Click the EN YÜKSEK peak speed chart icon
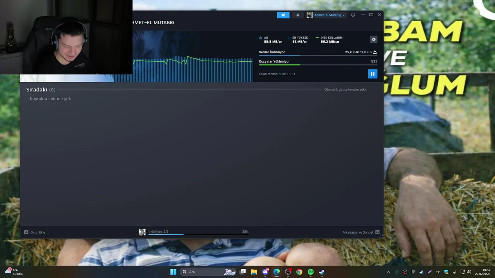Screen dimensions: 495x278 point(289,38)
